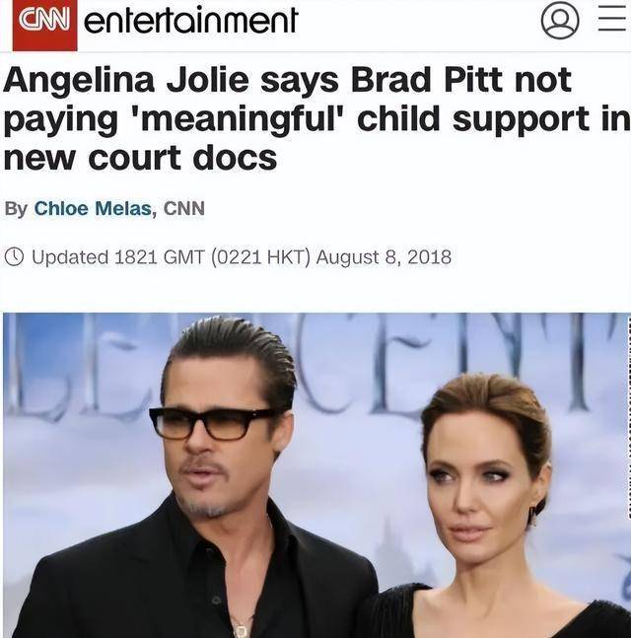Screen dimensions: 631x638
Task: Open the user account profile icon
Action: pos(560,20)
